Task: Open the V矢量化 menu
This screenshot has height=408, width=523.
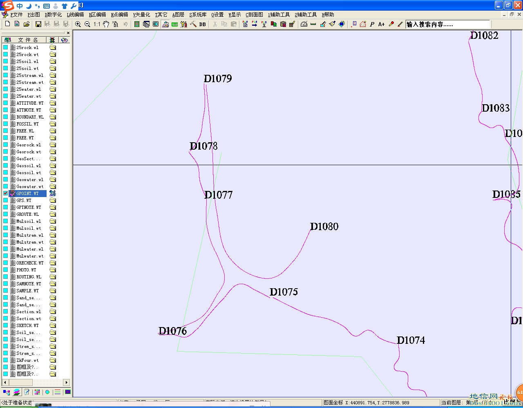Action: tap(141, 15)
